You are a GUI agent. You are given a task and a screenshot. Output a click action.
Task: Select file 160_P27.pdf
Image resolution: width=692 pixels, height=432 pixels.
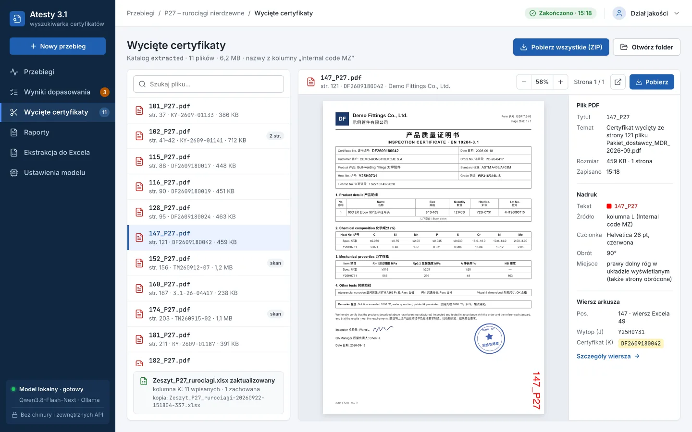[x=209, y=288]
